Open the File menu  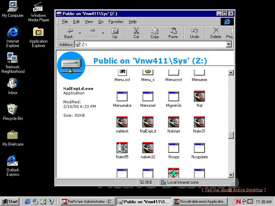65,22
